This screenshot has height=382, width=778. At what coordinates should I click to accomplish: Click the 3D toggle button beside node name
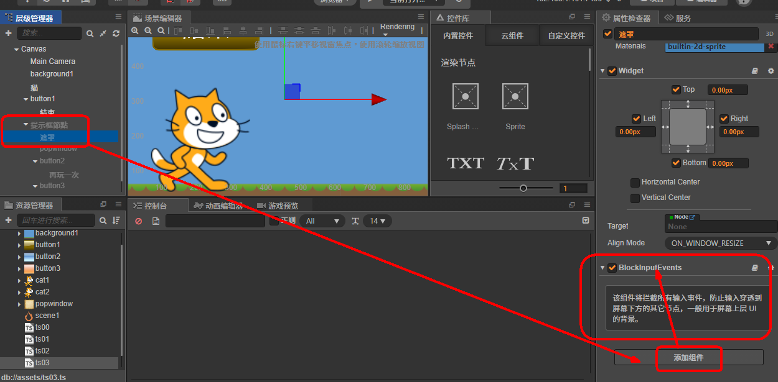(x=769, y=34)
